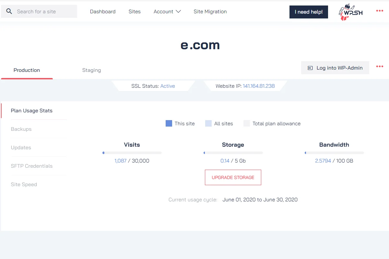Screen dimensions: 389x259
Task: Select the Production tab
Action: pyautogui.click(x=27, y=70)
